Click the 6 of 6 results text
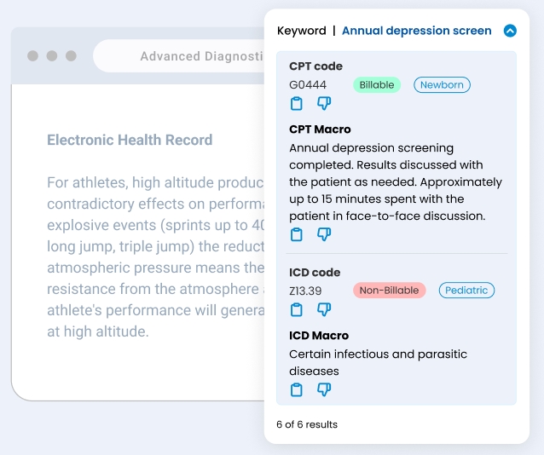Screen dimensions: 544x455 pyautogui.click(x=307, y=424)
